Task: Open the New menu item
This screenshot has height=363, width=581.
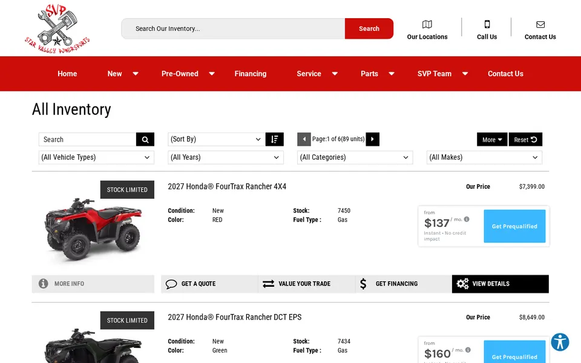Action: pos(114,74)
